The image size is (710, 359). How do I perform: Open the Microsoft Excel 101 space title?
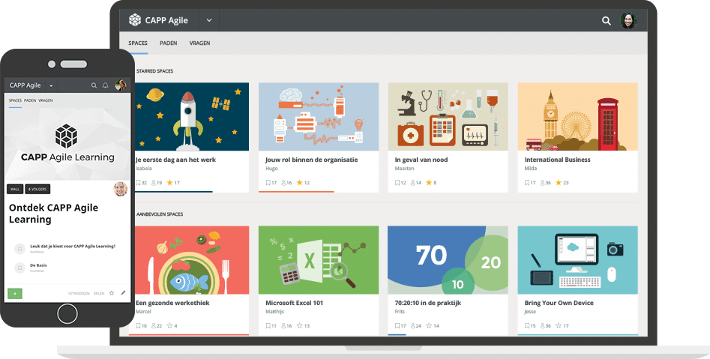pyautogui.click(x=295, y=303)
